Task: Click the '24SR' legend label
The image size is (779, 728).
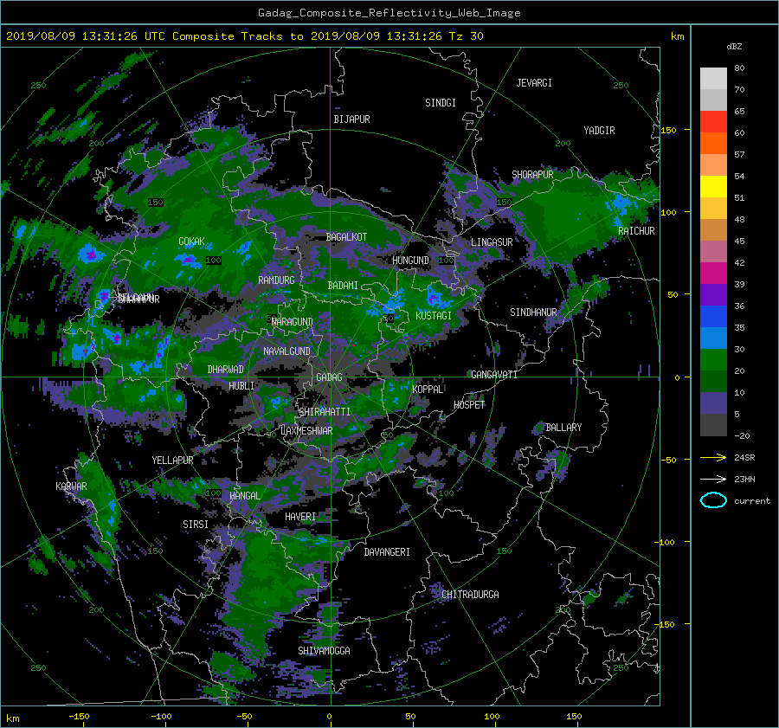Action: 744,458
